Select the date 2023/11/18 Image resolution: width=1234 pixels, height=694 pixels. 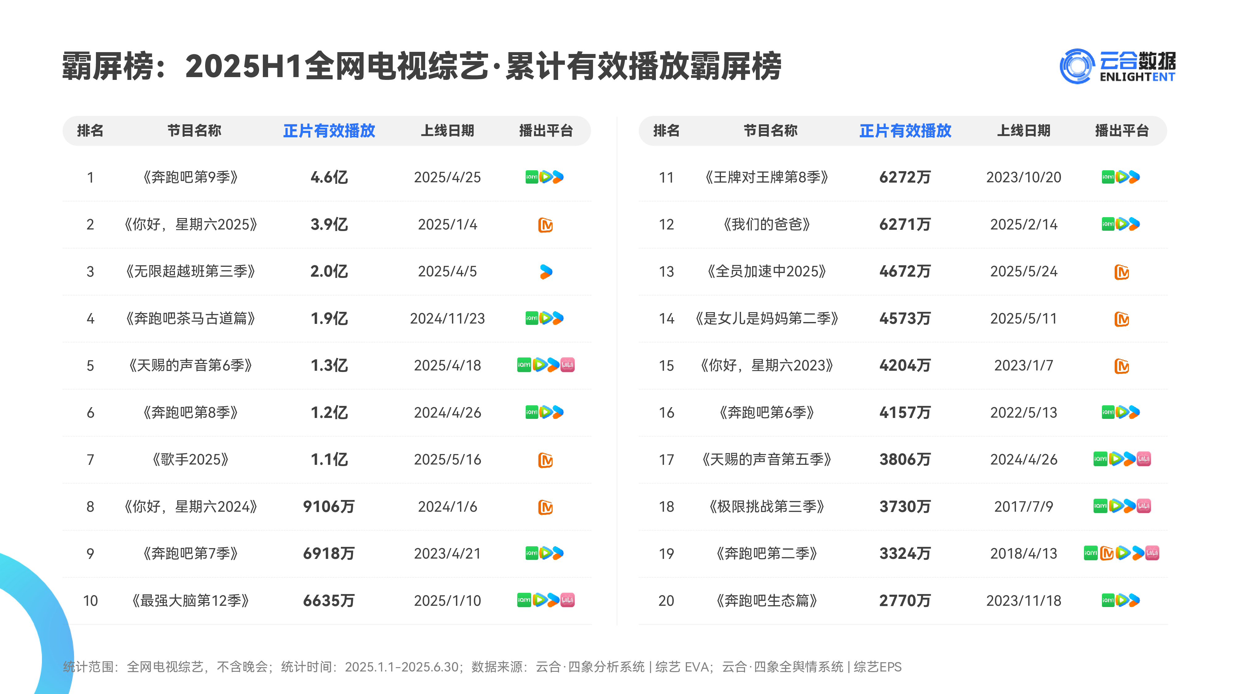pyautogui.click(x=1024, y=601)
